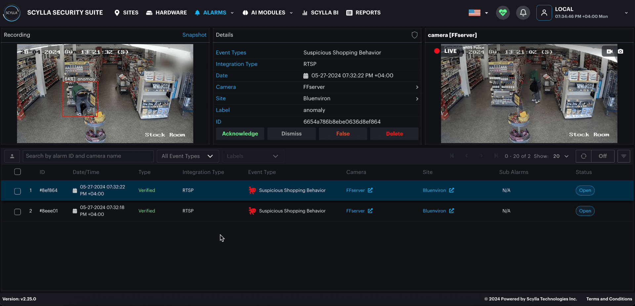This screenshot has height=306, width=635.
Task: Click calendar icon in row #8ef864
Action: click(x=75, y=191)
